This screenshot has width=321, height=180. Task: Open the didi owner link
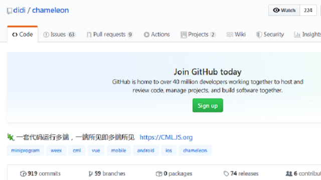click(19, 10)
